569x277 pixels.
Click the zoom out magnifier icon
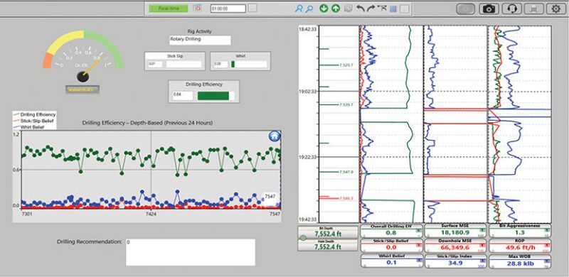(x=309, y=9)
